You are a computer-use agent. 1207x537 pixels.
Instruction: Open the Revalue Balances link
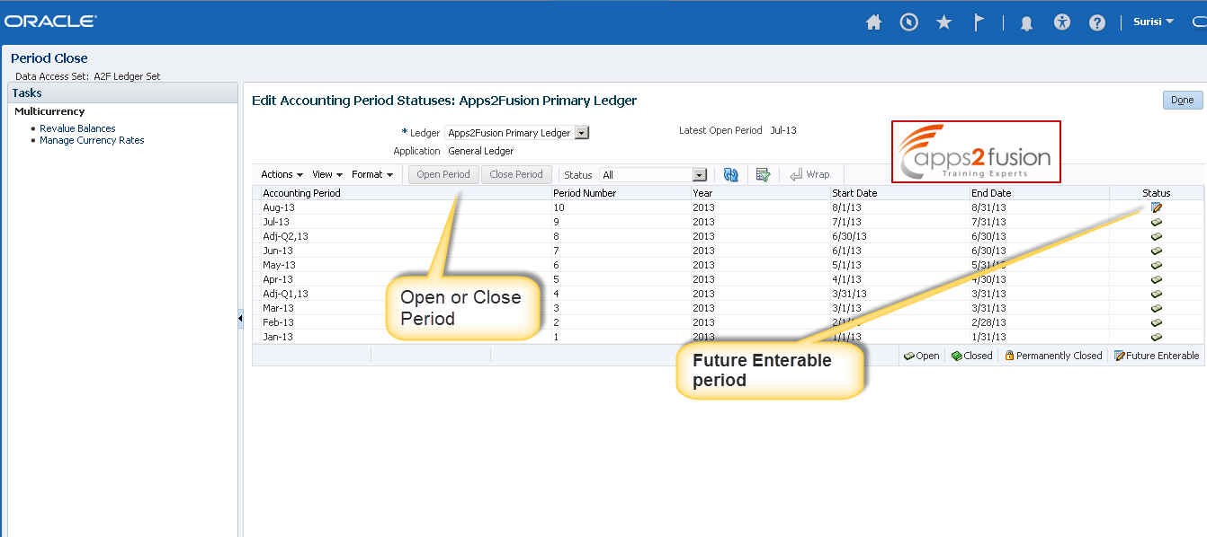(x=77, y=128)
